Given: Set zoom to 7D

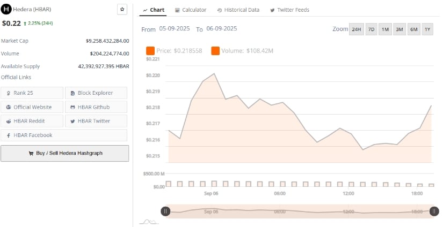Looking at the screenshot, I should click(x=371, y=29).
